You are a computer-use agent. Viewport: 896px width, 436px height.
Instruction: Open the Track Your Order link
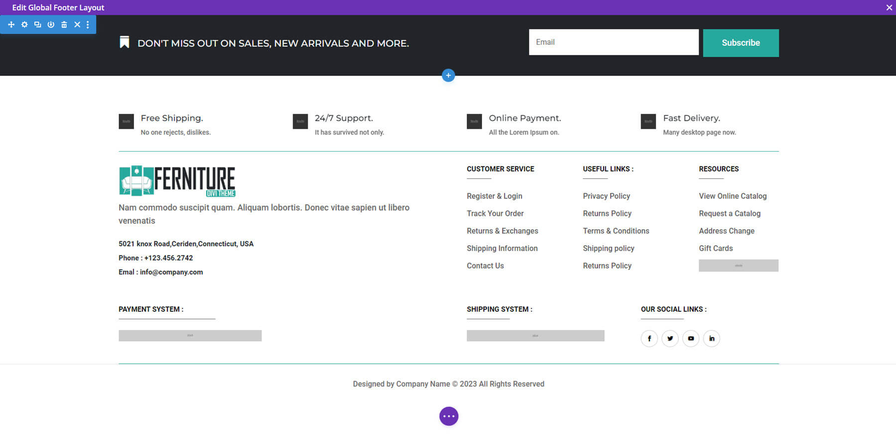[495, 213]
